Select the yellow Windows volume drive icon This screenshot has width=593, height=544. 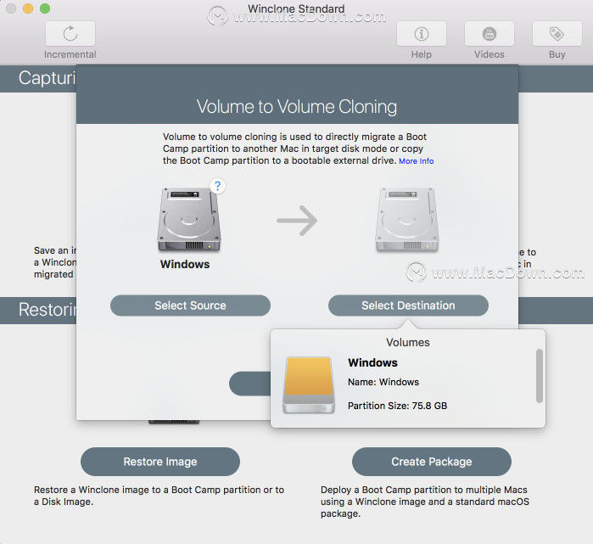309,384
